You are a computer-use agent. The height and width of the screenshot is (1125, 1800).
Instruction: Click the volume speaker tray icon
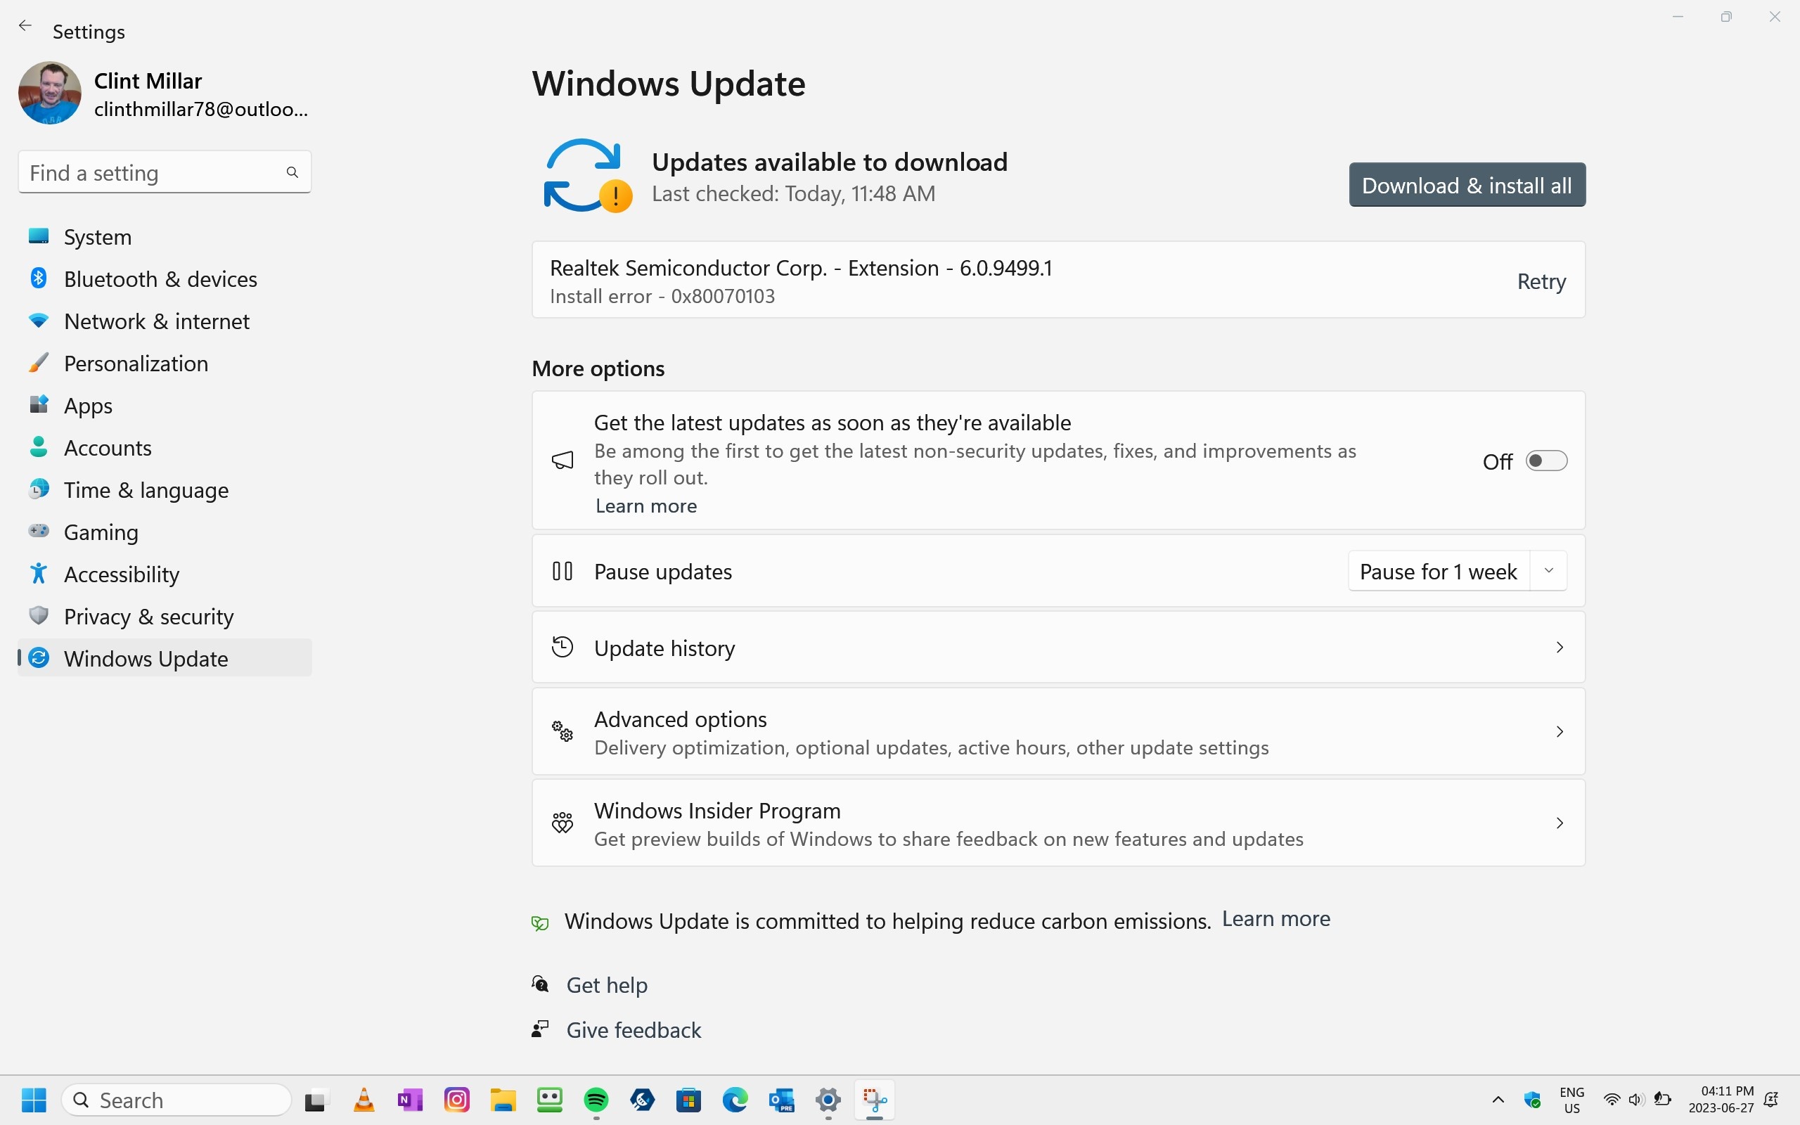click(x=1635, y=1100)
